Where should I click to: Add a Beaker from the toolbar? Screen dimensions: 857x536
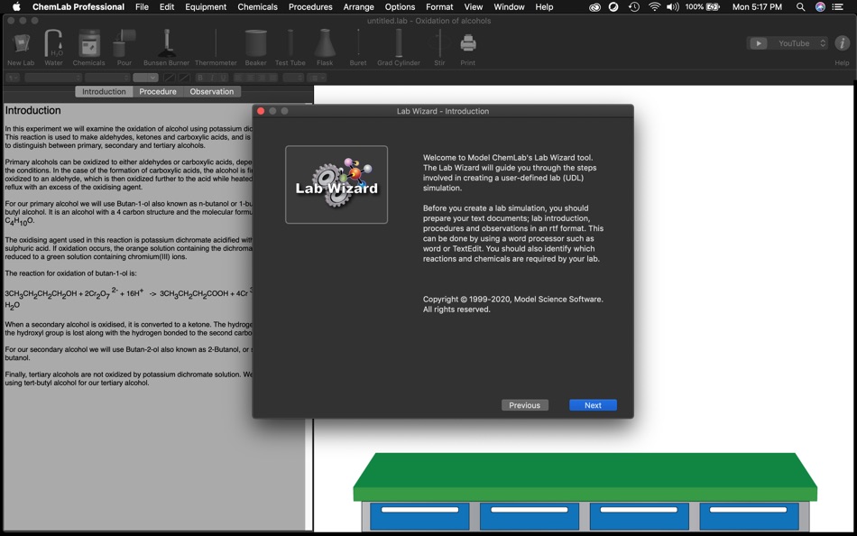coord(256,43)
